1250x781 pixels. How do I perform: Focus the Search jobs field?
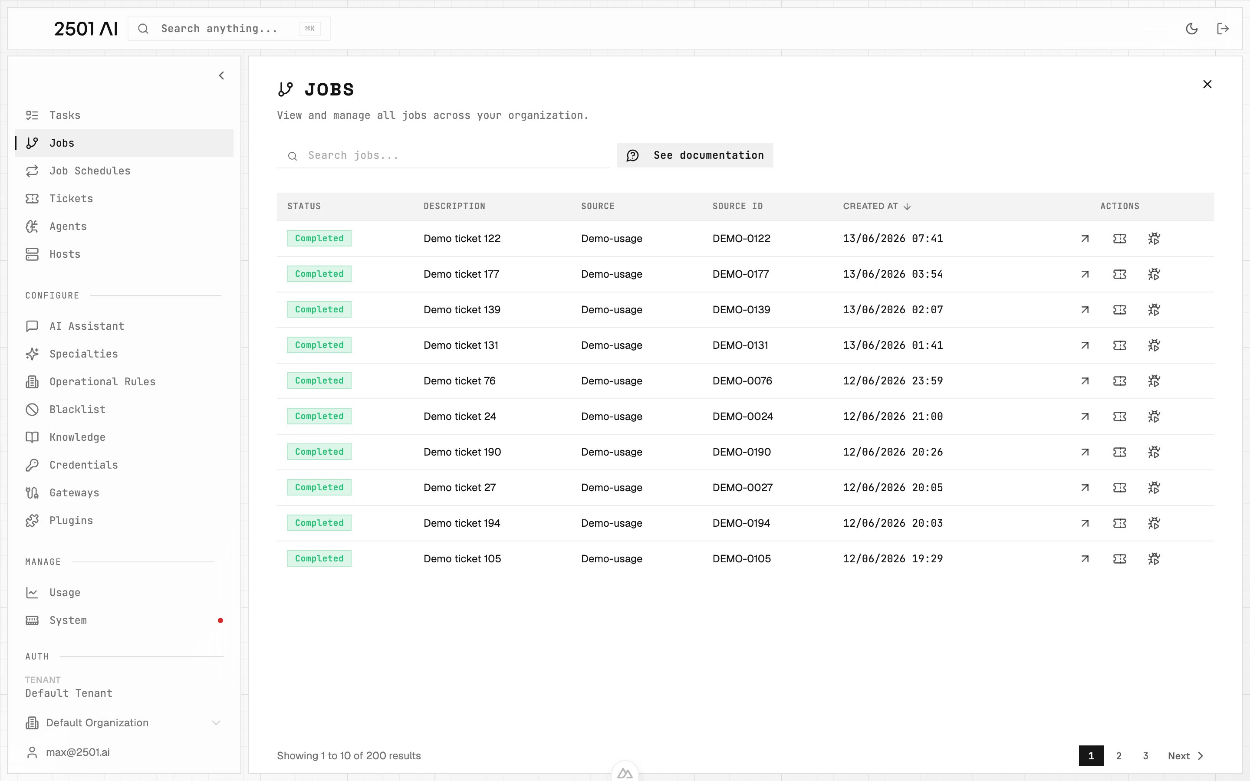443,155
